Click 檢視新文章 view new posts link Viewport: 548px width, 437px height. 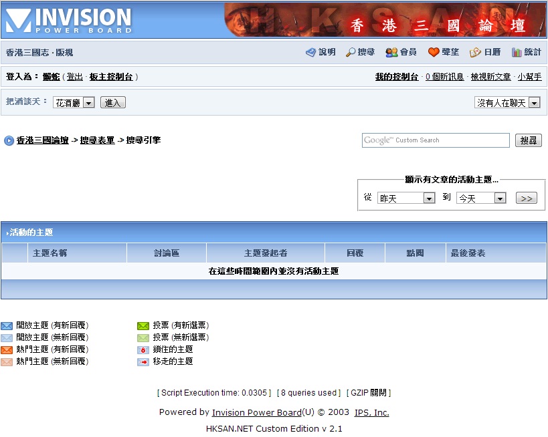tap(490, 77)
